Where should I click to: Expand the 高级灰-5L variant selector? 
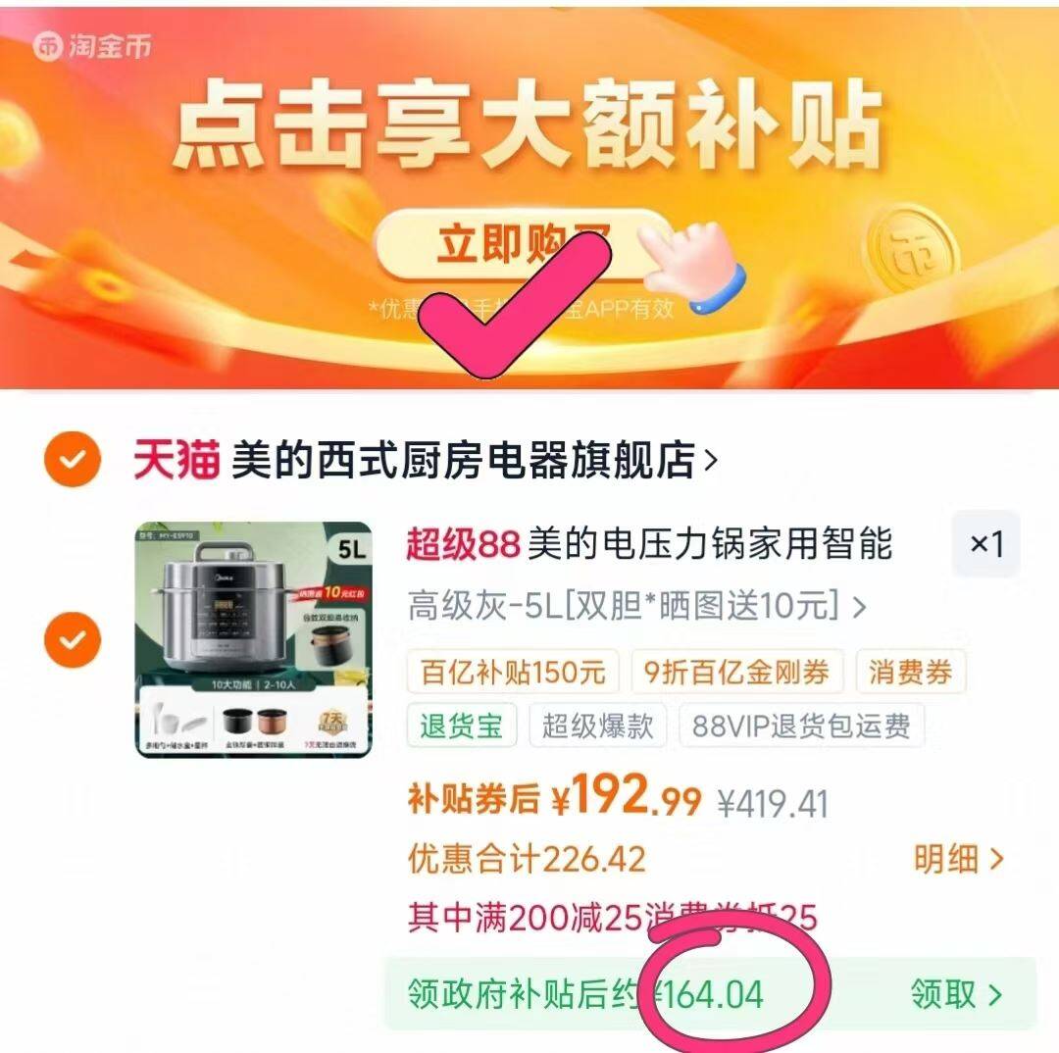[636, 605]
